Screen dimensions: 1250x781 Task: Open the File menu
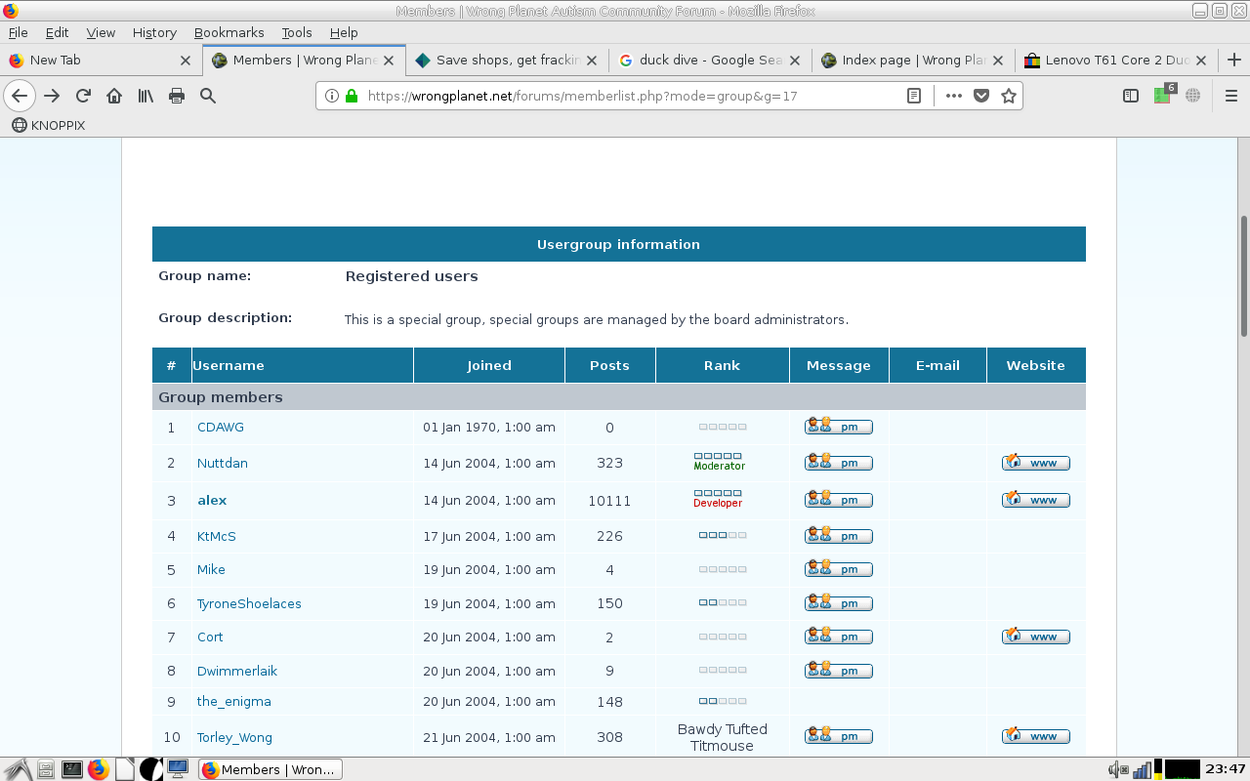(x=18, y=32)
